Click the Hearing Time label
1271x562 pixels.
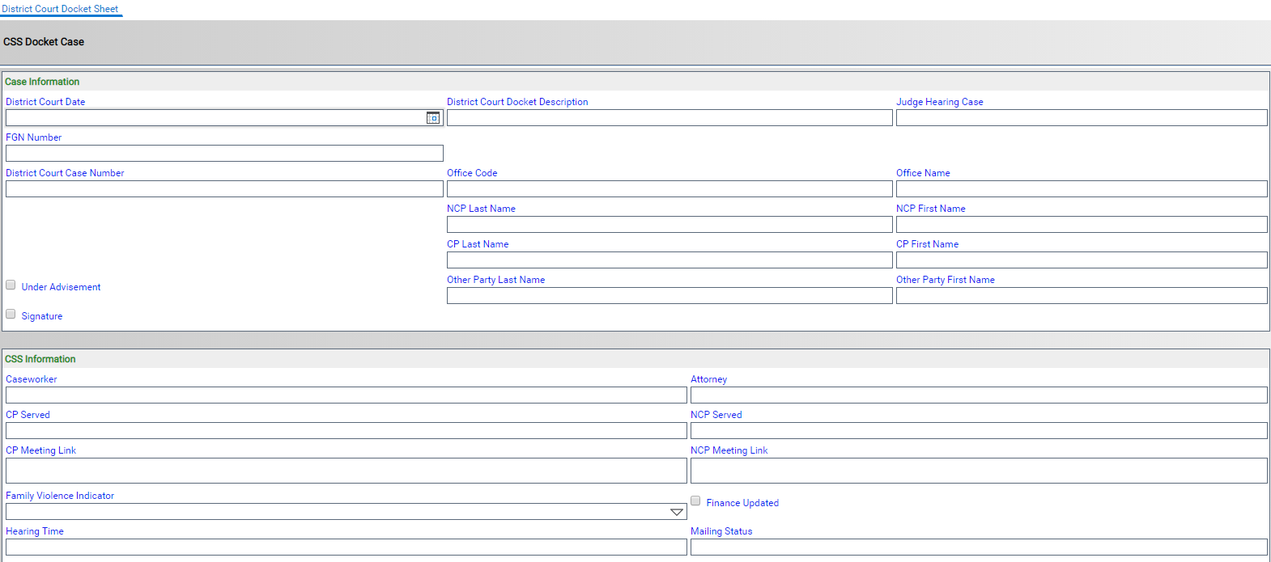(x=35, y=531)
